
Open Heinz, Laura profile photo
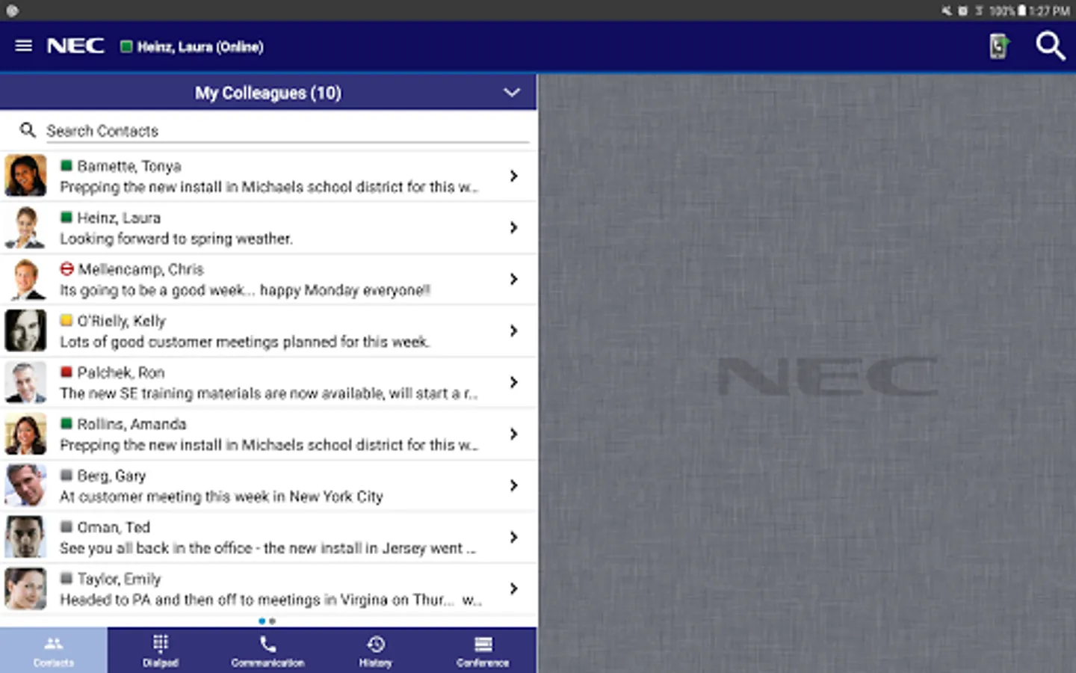coord(25,227)
